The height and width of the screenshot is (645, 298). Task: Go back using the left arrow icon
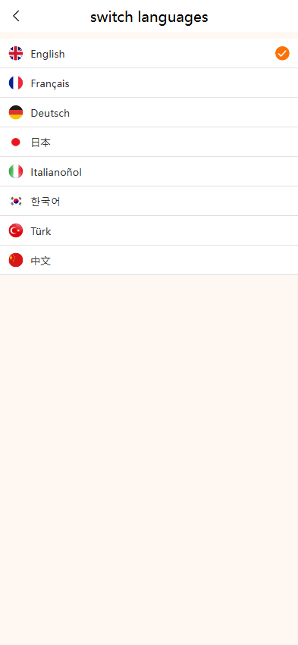click(x=16, y=16)
